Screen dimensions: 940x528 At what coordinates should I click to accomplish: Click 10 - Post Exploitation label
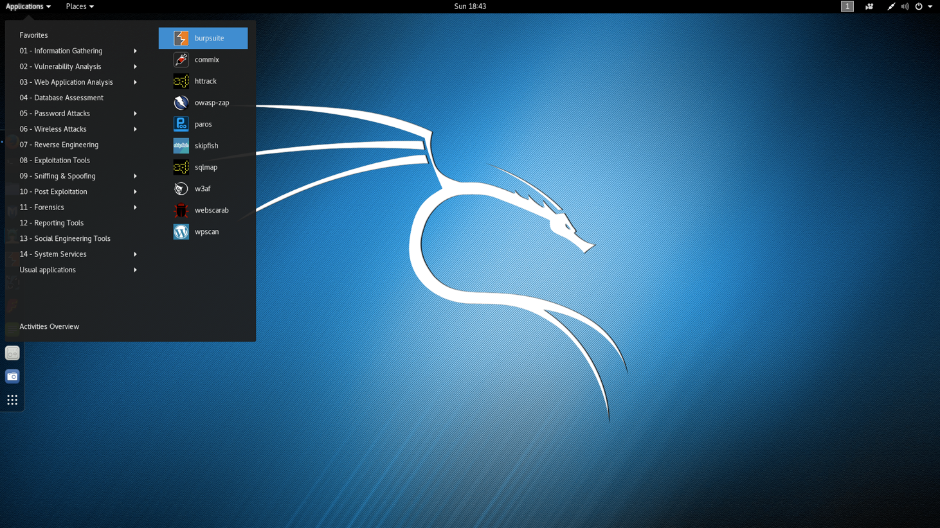click(53, 191)
